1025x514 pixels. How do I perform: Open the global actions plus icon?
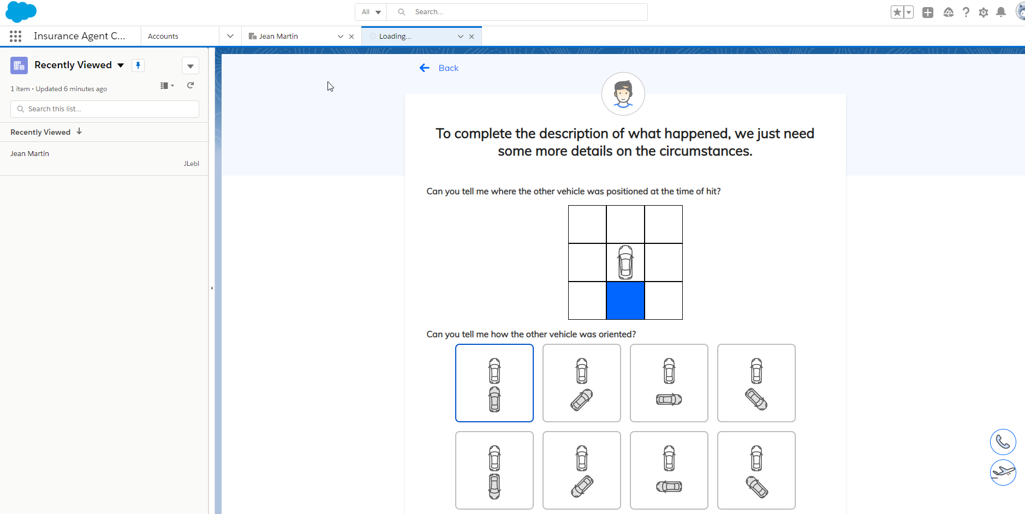pos(927,13)
